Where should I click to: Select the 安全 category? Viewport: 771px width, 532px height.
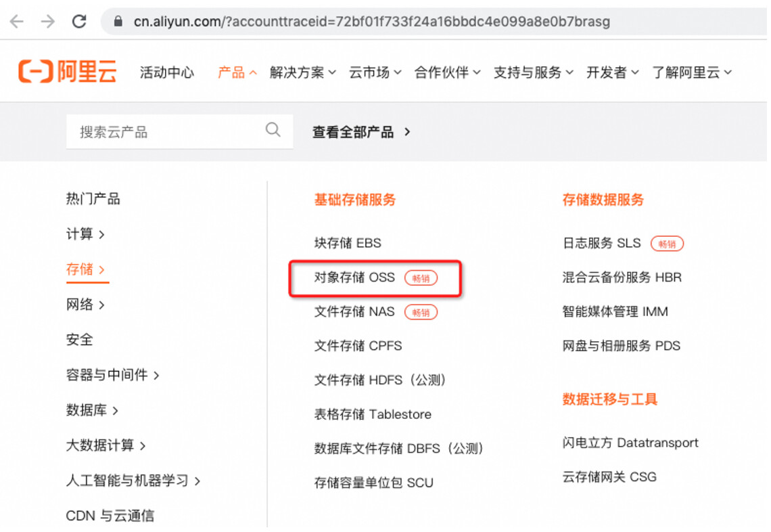click(x=80, y=340)
